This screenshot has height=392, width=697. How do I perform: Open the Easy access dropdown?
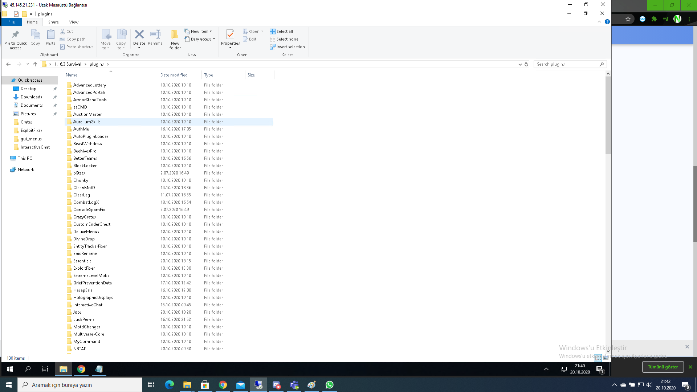click(x=200, y=39)
